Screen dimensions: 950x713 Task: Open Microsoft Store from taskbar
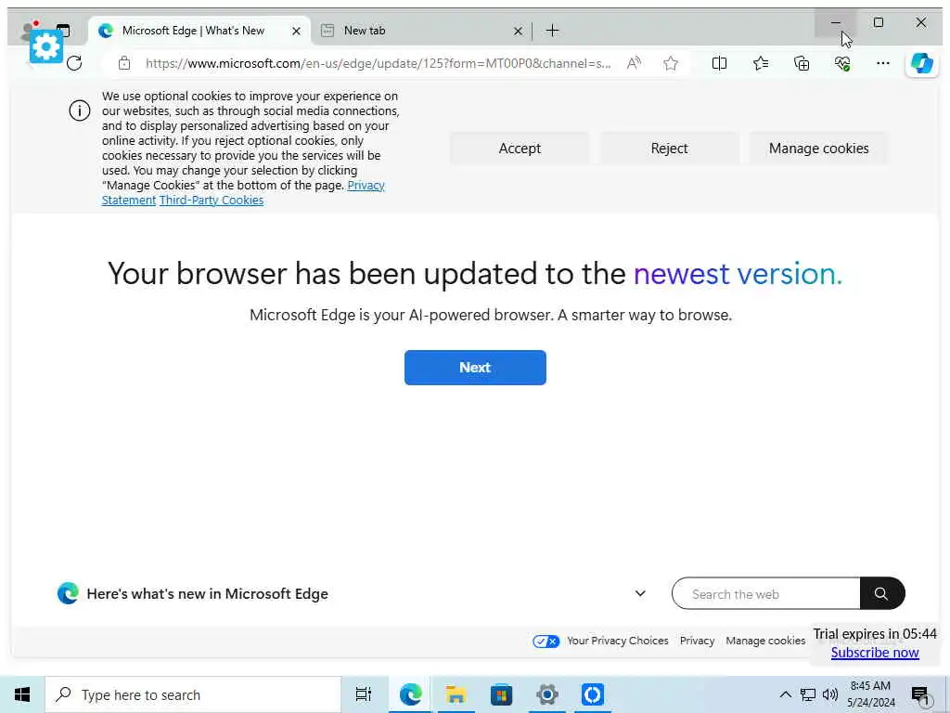[501, 694]
